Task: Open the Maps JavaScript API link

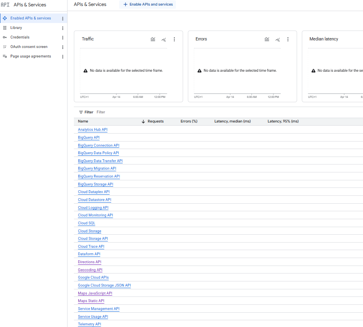Action: pyautogui.click(x=95, y=293)
